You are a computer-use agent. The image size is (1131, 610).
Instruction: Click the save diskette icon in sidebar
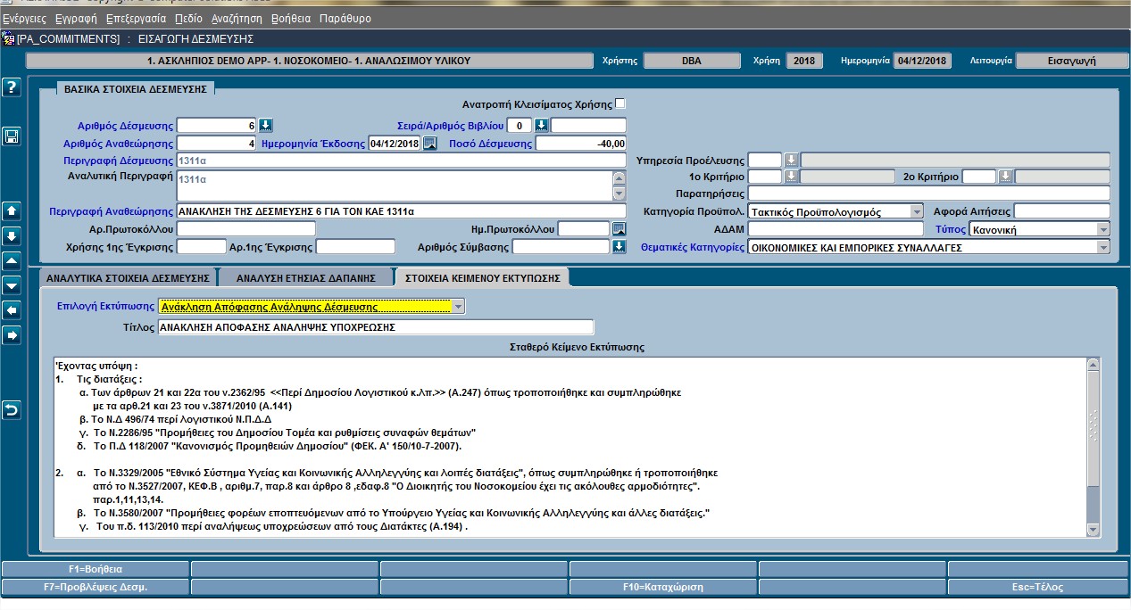tap(12, 136)
